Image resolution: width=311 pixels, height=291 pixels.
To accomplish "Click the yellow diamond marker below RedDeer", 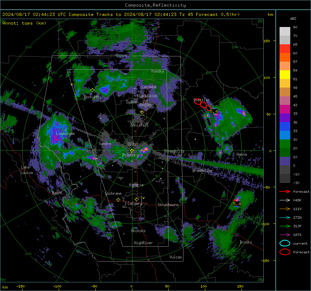I will (x=142, y=112).
